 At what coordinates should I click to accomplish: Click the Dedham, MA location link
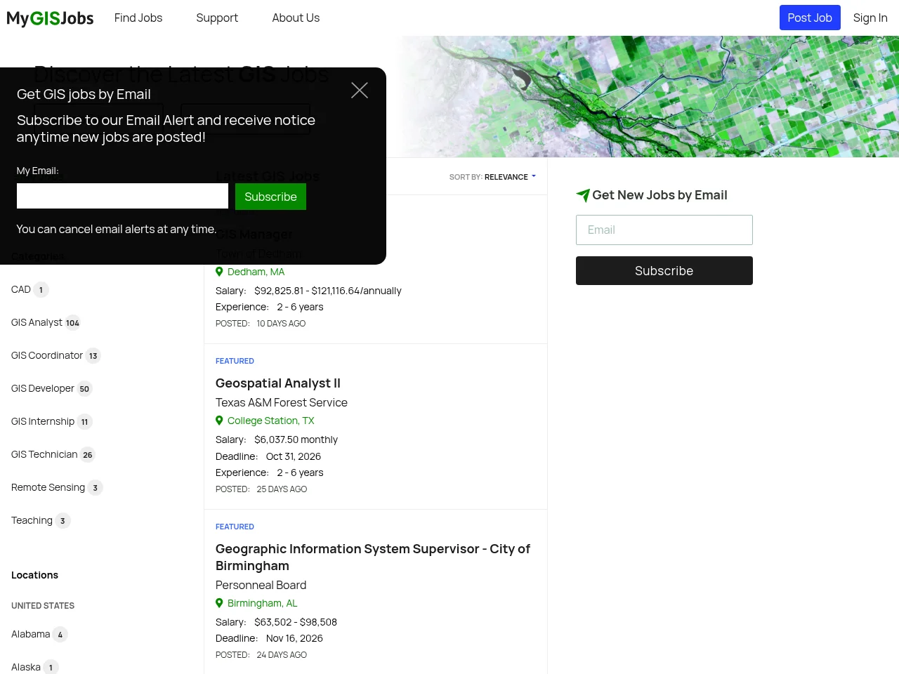(256, 272)
